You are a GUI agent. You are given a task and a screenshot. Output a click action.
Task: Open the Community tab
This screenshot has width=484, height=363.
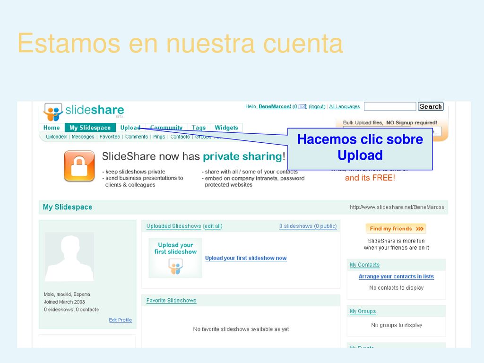click(x=166, y=128)
